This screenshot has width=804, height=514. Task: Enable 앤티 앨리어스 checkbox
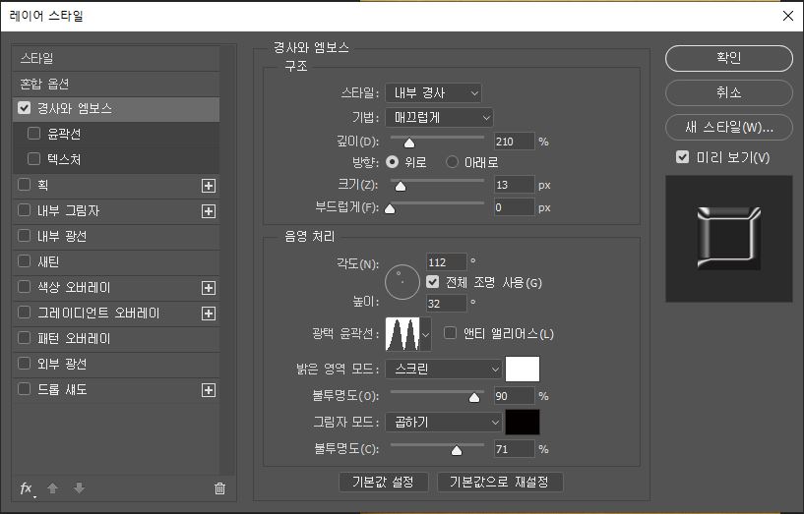point(450,333)
